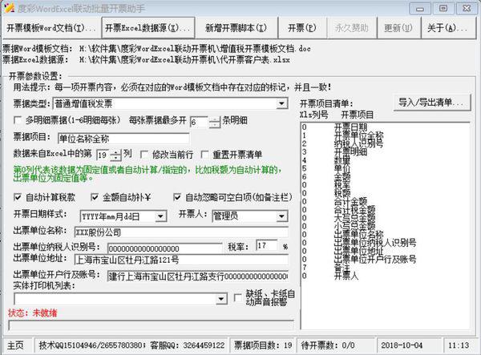Select 金额 row with column 6
481x355 pixels.
click(x=385, y=176)
